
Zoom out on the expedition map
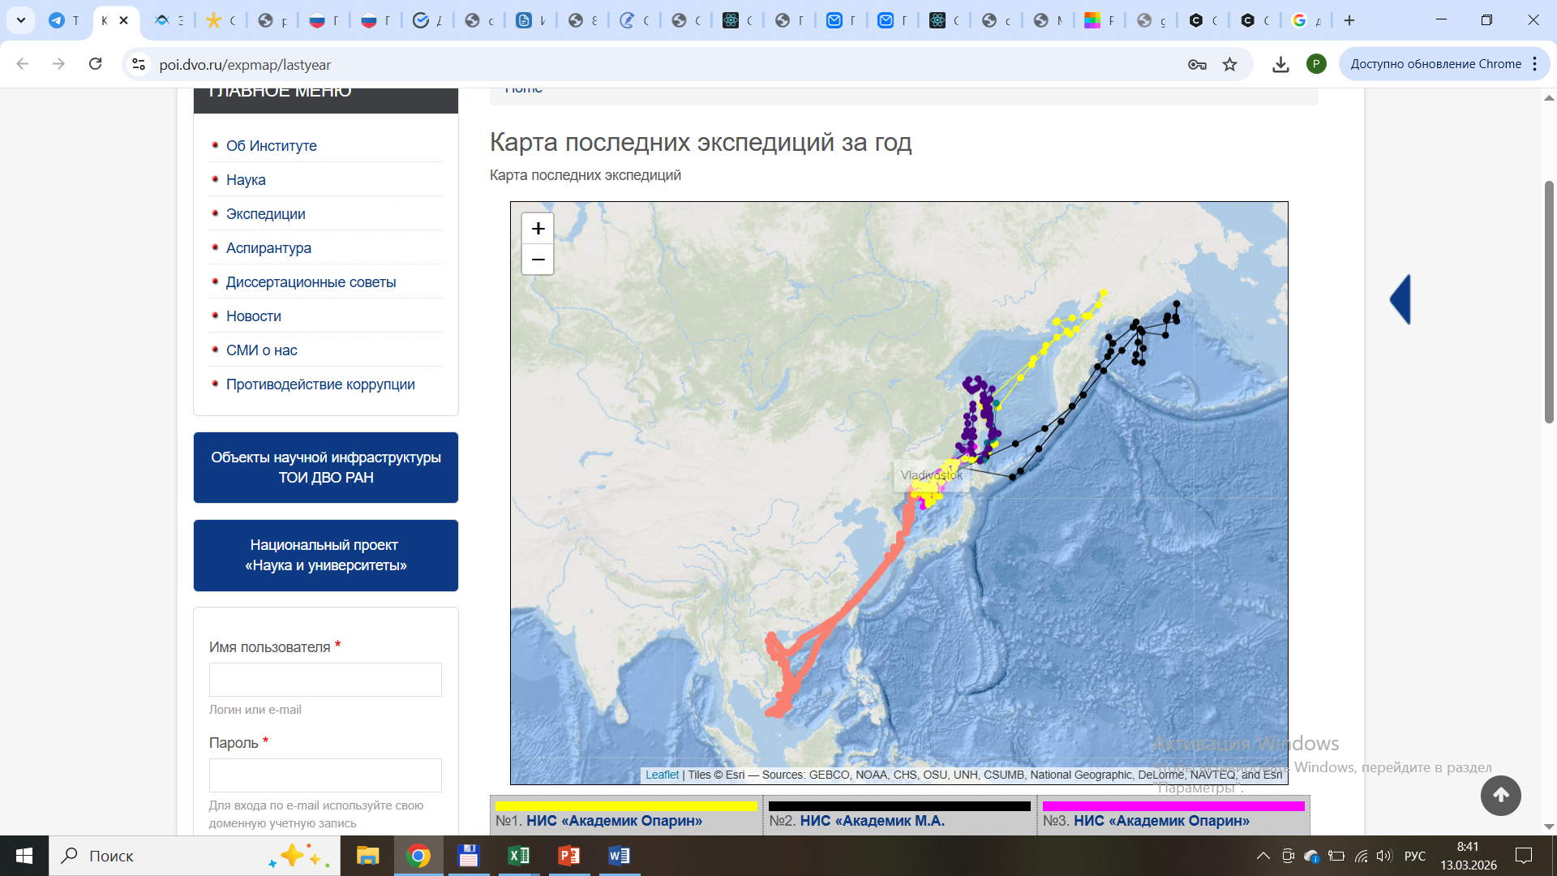[538, 260]
